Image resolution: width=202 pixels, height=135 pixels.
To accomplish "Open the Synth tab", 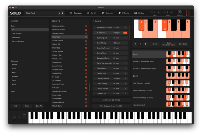I will 92,13.
